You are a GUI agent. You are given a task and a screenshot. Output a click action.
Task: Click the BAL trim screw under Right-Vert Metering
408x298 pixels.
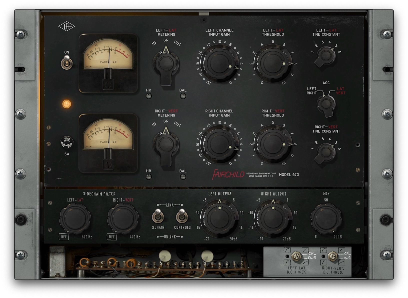[x=183, y=177]
